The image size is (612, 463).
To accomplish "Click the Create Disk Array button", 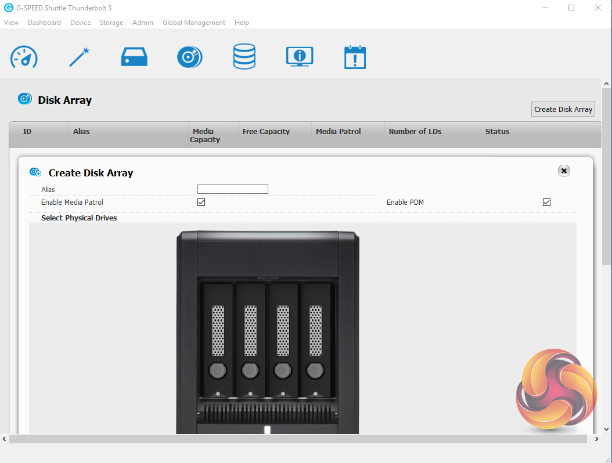I will tap(563, 109).
